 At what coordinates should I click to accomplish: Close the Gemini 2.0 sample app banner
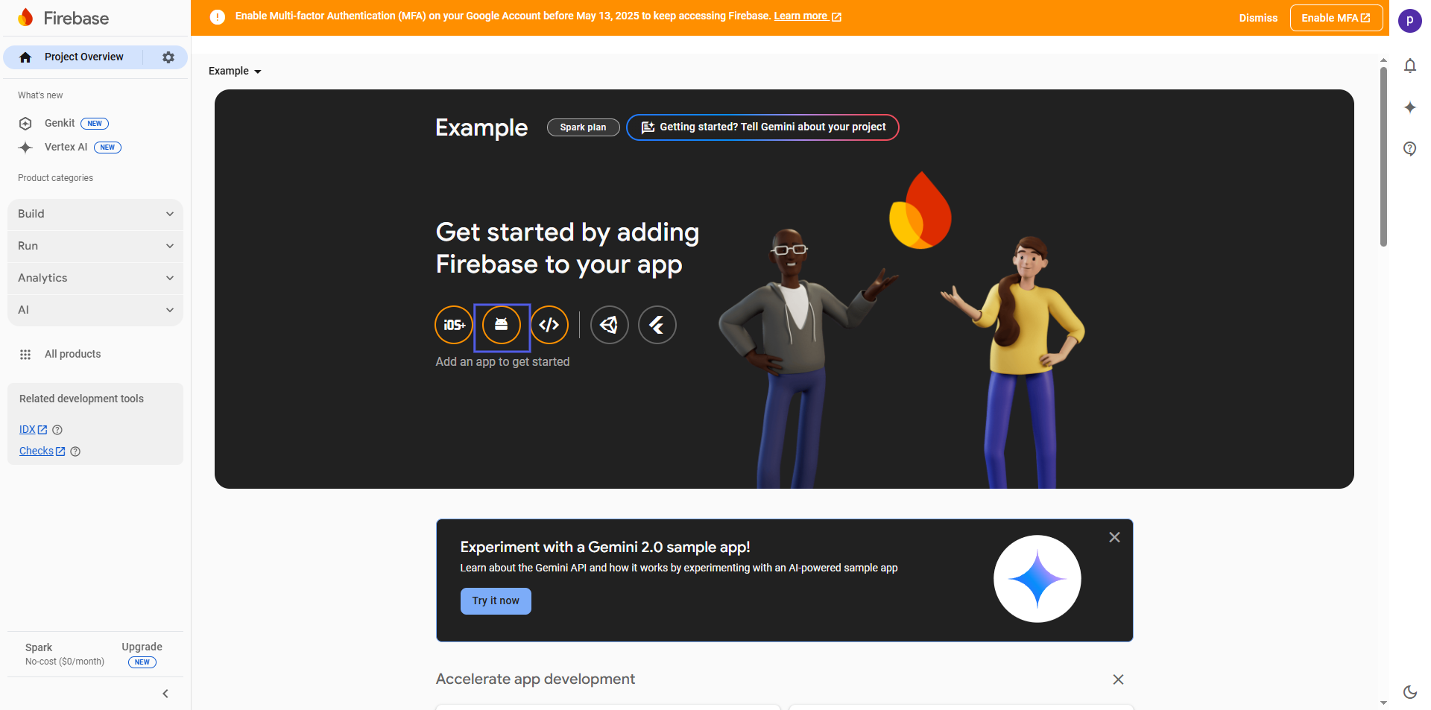1114,537
